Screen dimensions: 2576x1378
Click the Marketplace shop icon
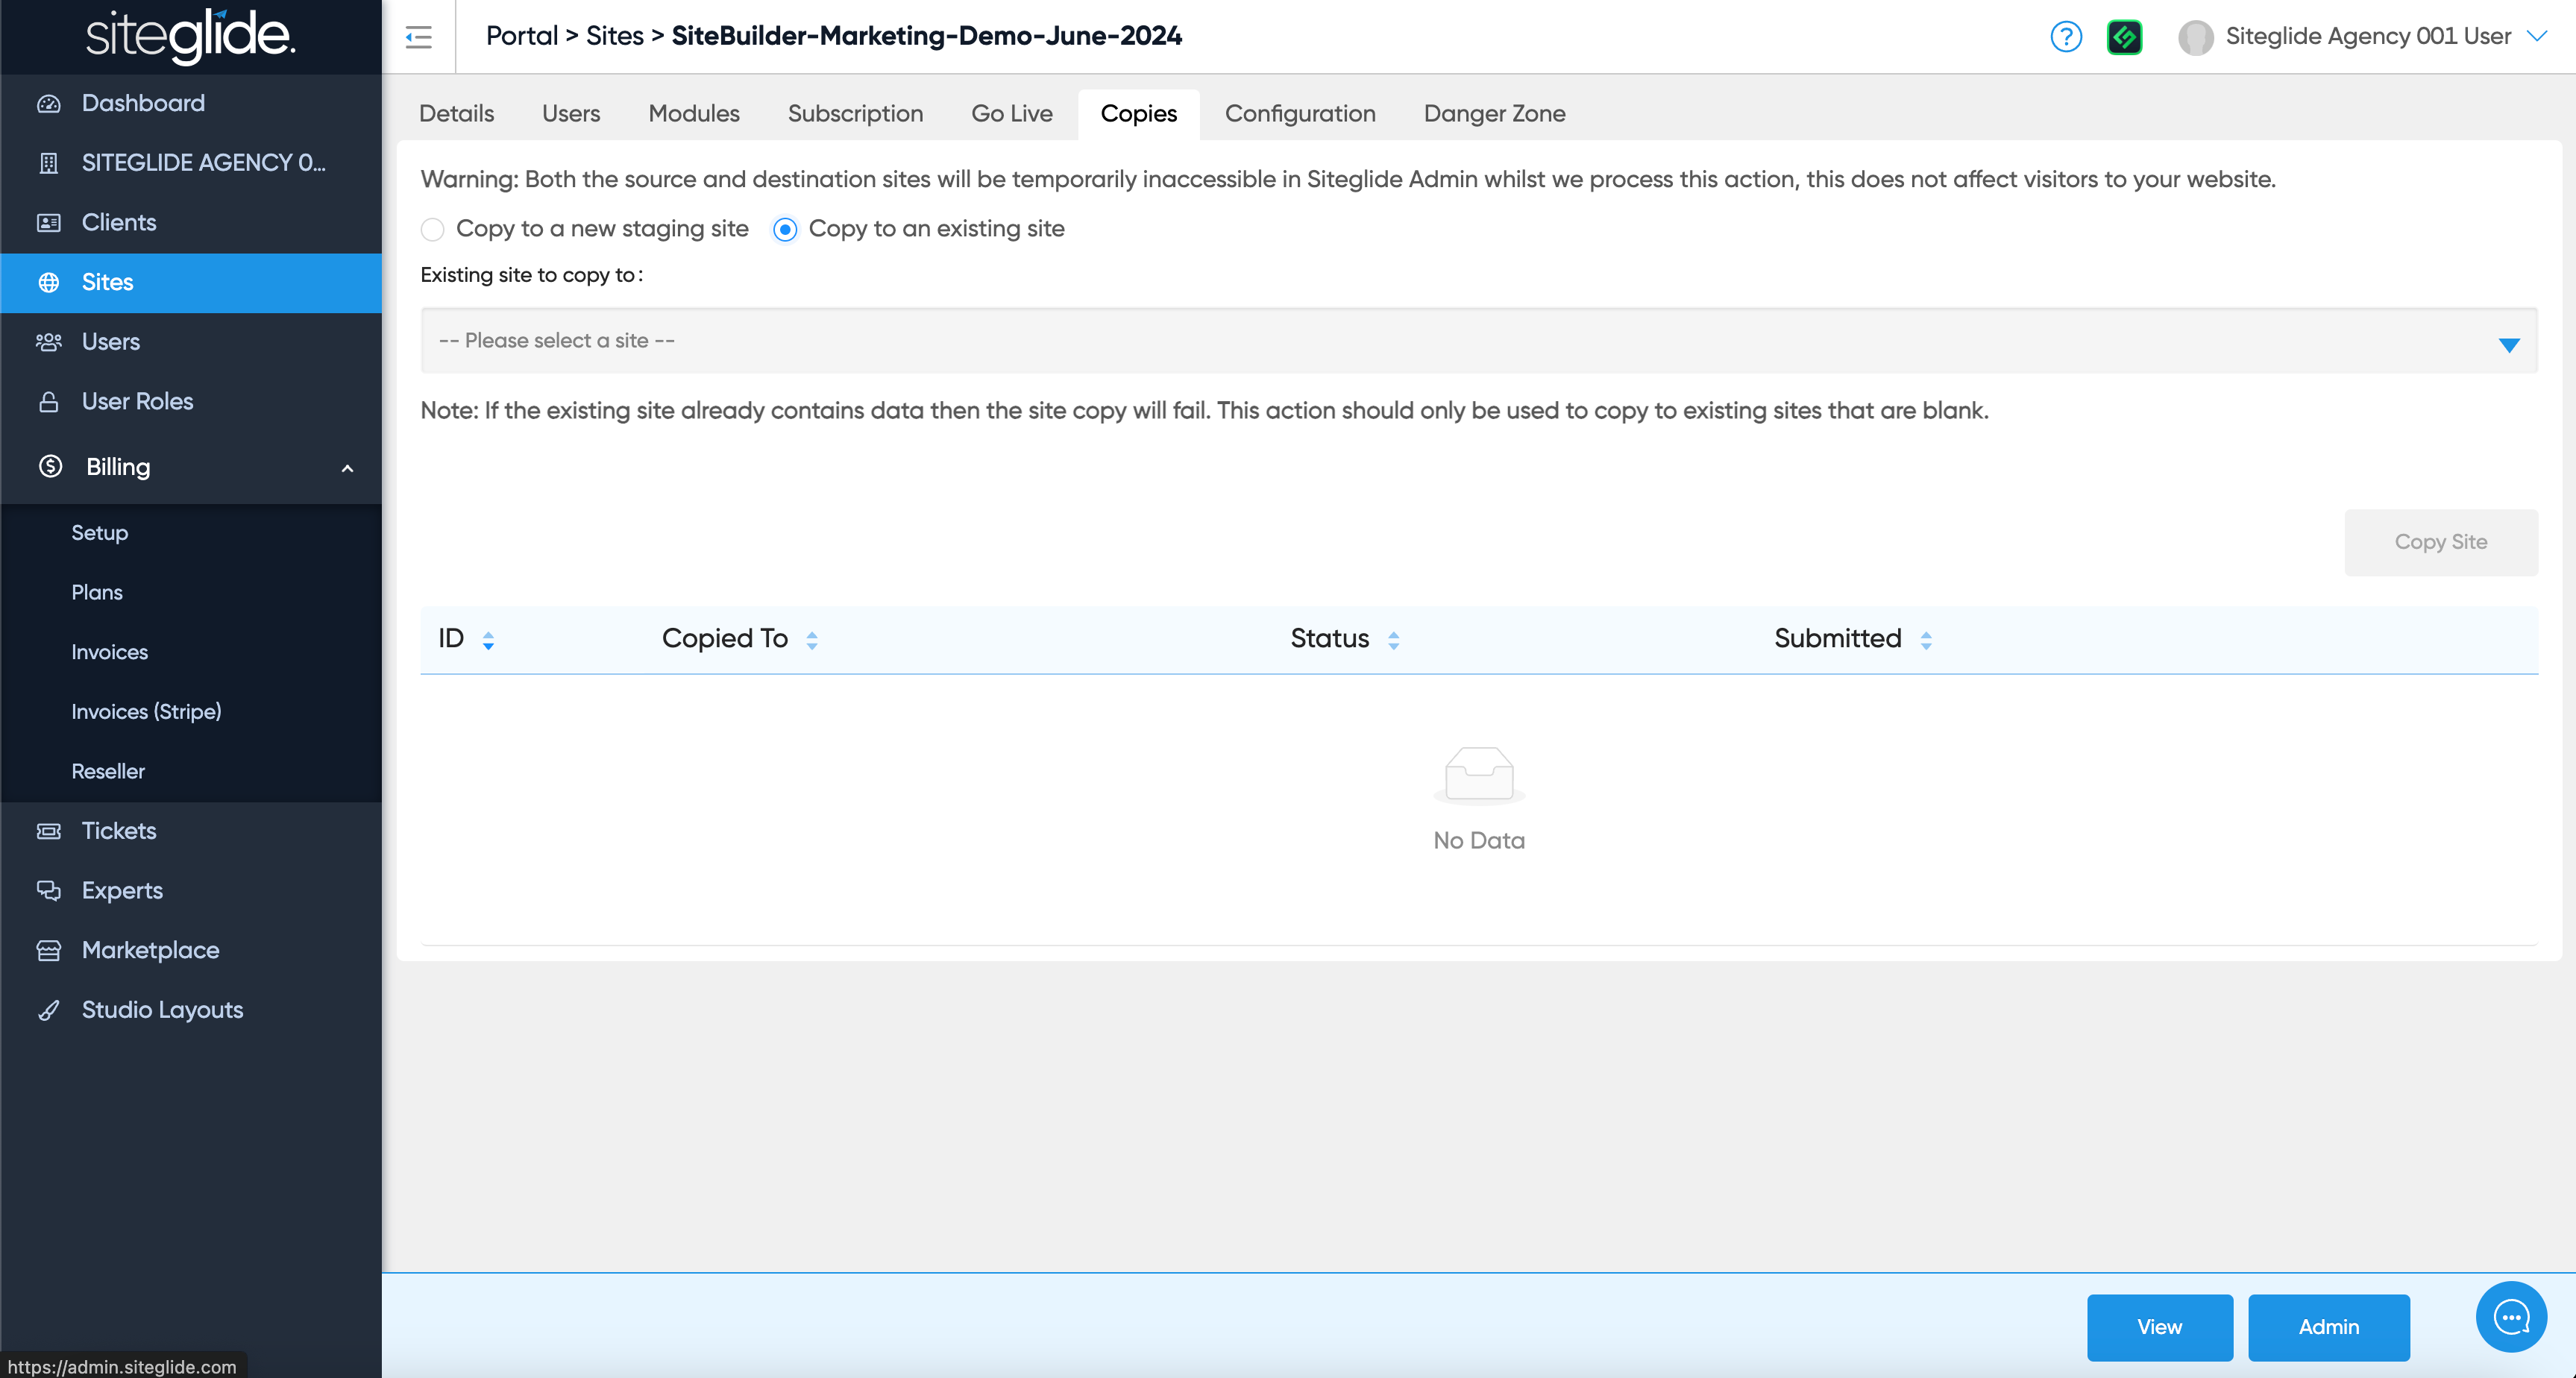(x=49, y=950)
